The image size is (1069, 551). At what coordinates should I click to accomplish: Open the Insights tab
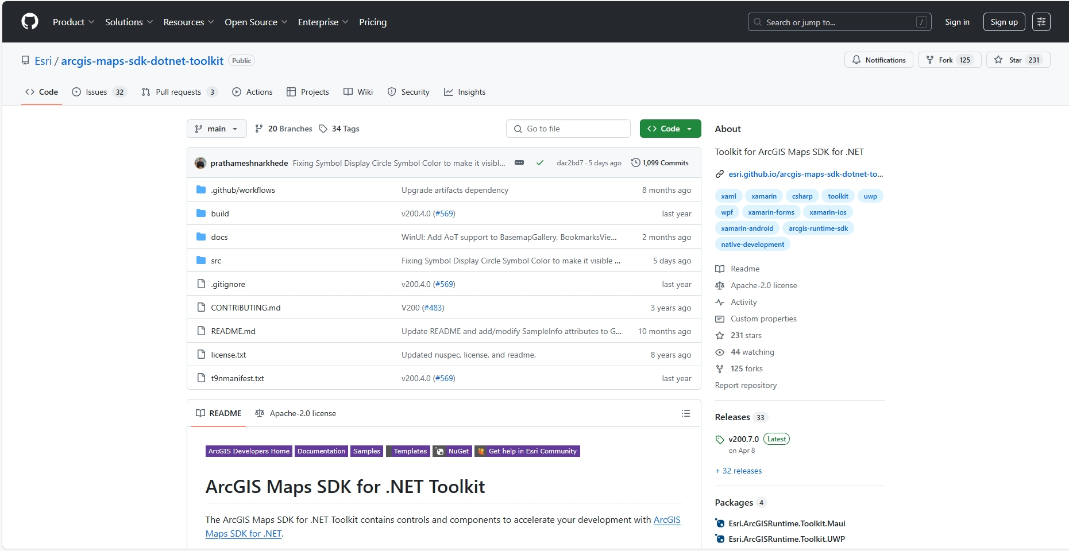click(x=465, y=92)
